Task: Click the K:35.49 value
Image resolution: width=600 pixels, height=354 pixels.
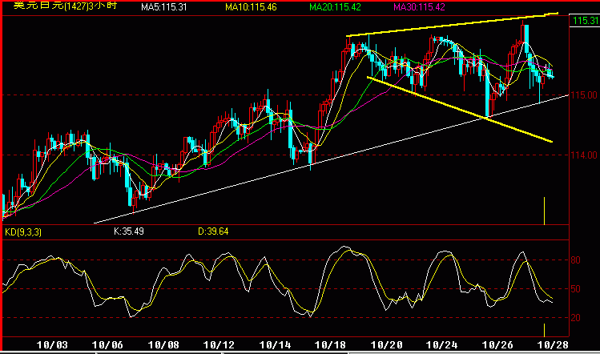Action: click(x=129, y=231)
